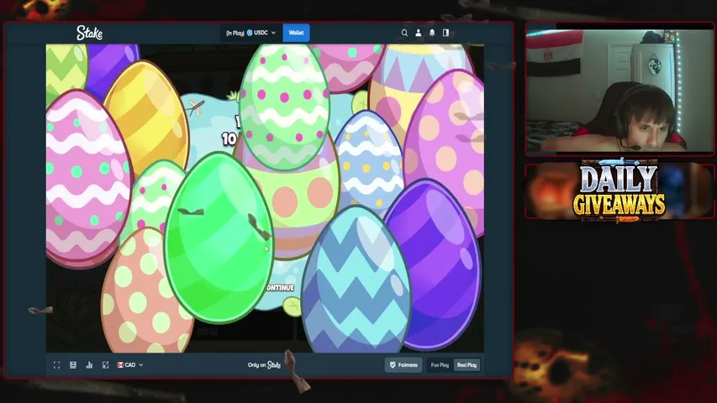Toggle the side panel icon in header
The height and width of the screenshot is (403, 717).
(x=445, y=33)
